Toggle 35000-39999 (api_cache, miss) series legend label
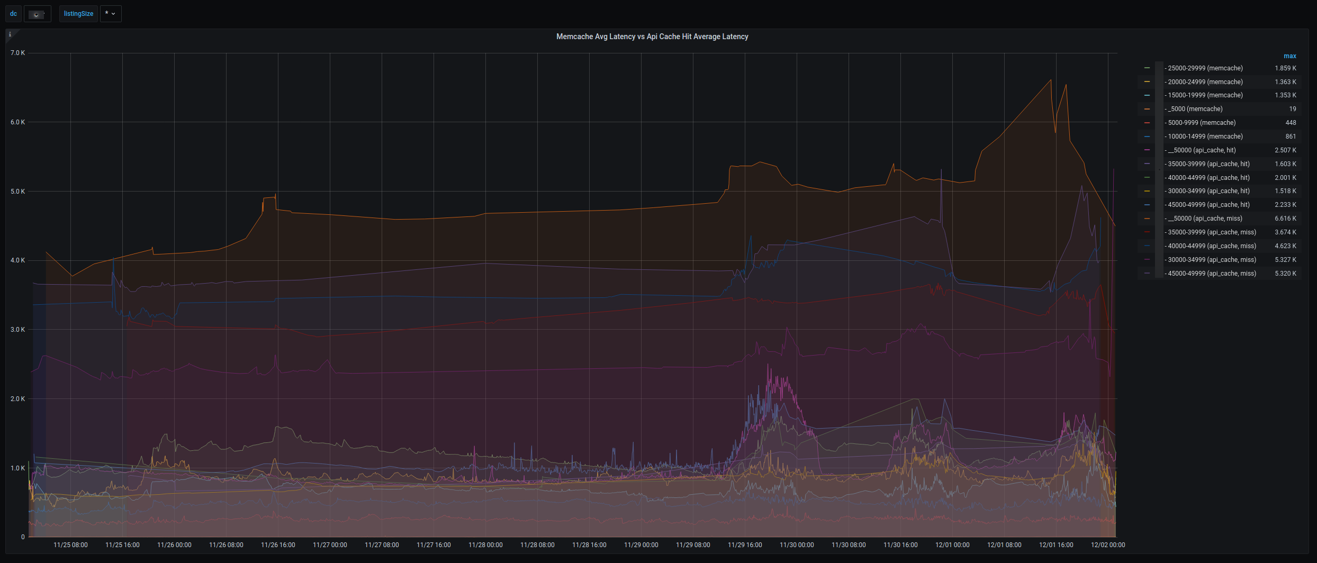Viewport: 1317px width, 563px height. click(x=1212, y=232)
